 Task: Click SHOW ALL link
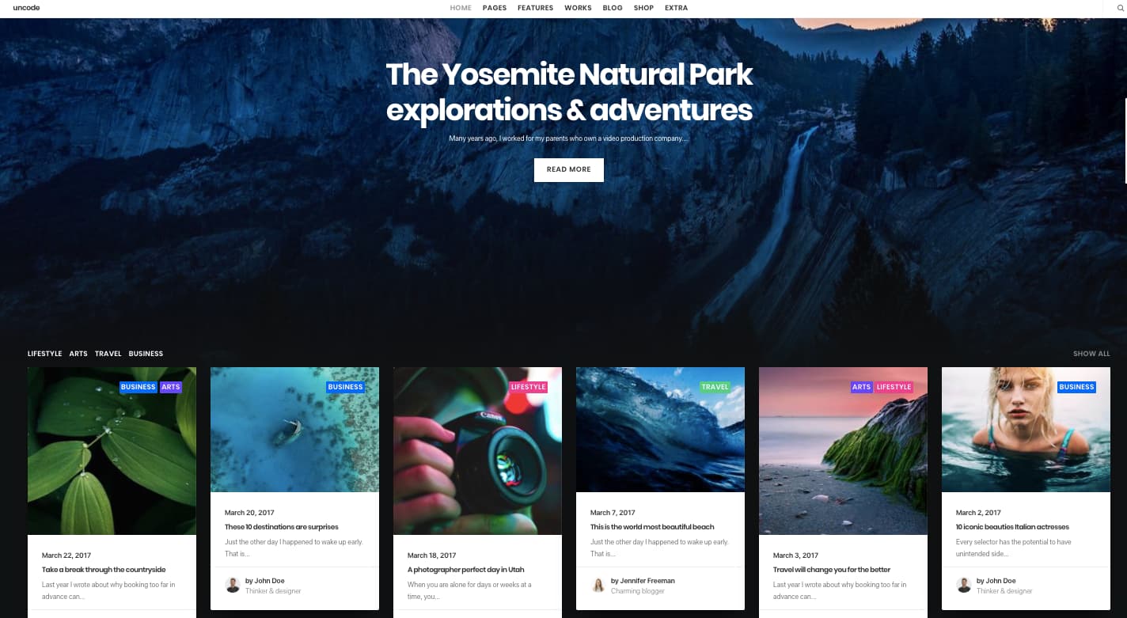pyautogui.click(x=1091, y=354)
